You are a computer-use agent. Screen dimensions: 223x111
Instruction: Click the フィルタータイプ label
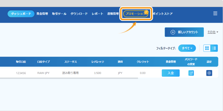(166, 49)
